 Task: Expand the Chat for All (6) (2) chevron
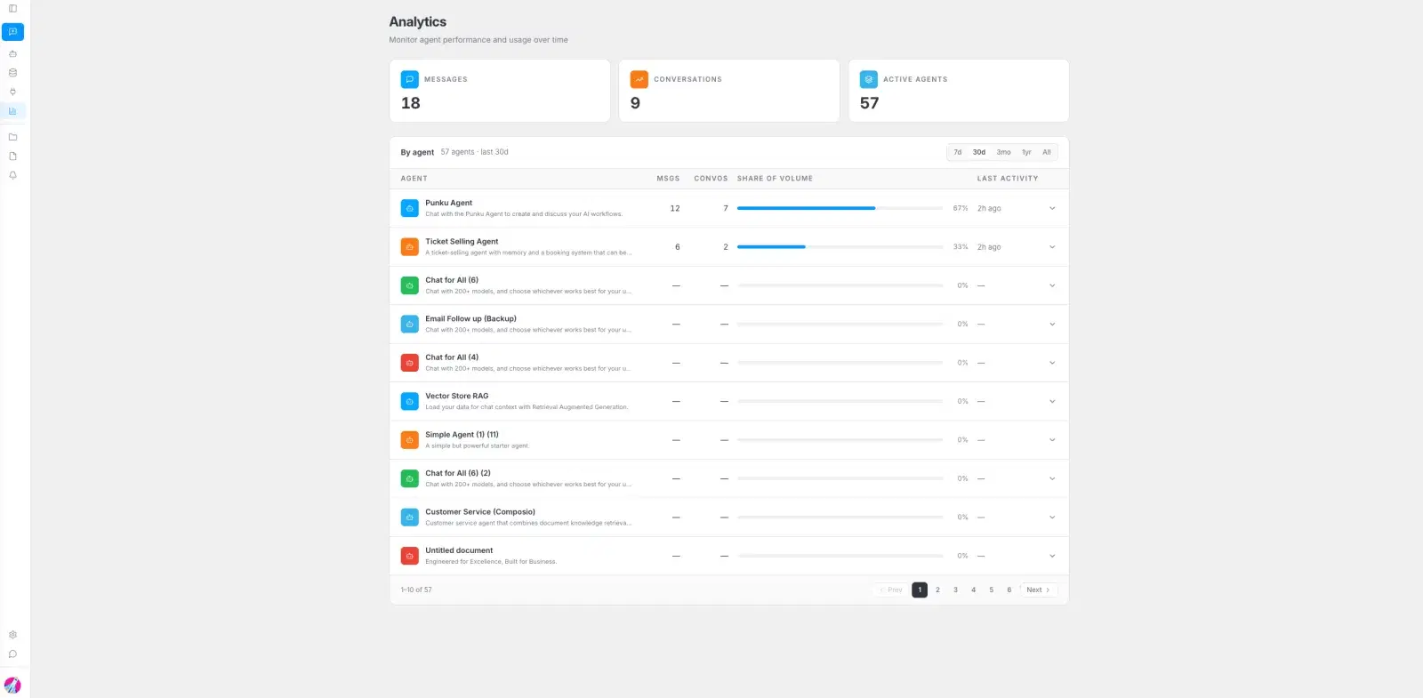pyautogui.click(x=1052, y=478)
